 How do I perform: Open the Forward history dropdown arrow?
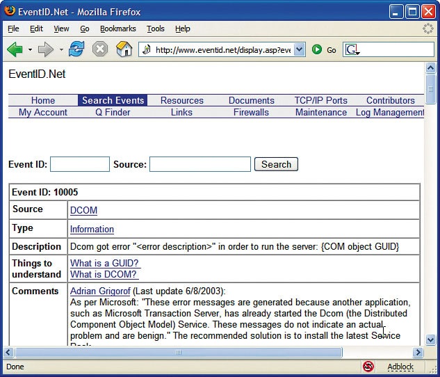click(x=61, y=50)
